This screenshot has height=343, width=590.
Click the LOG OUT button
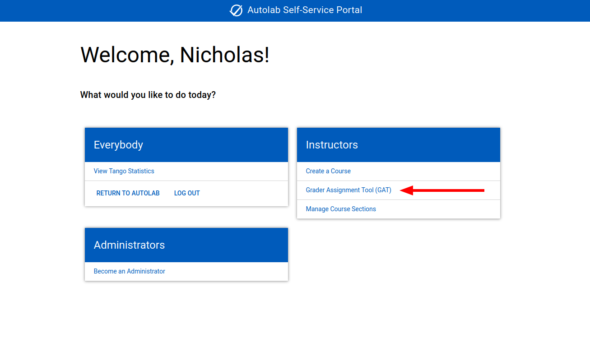click(187, 193)
